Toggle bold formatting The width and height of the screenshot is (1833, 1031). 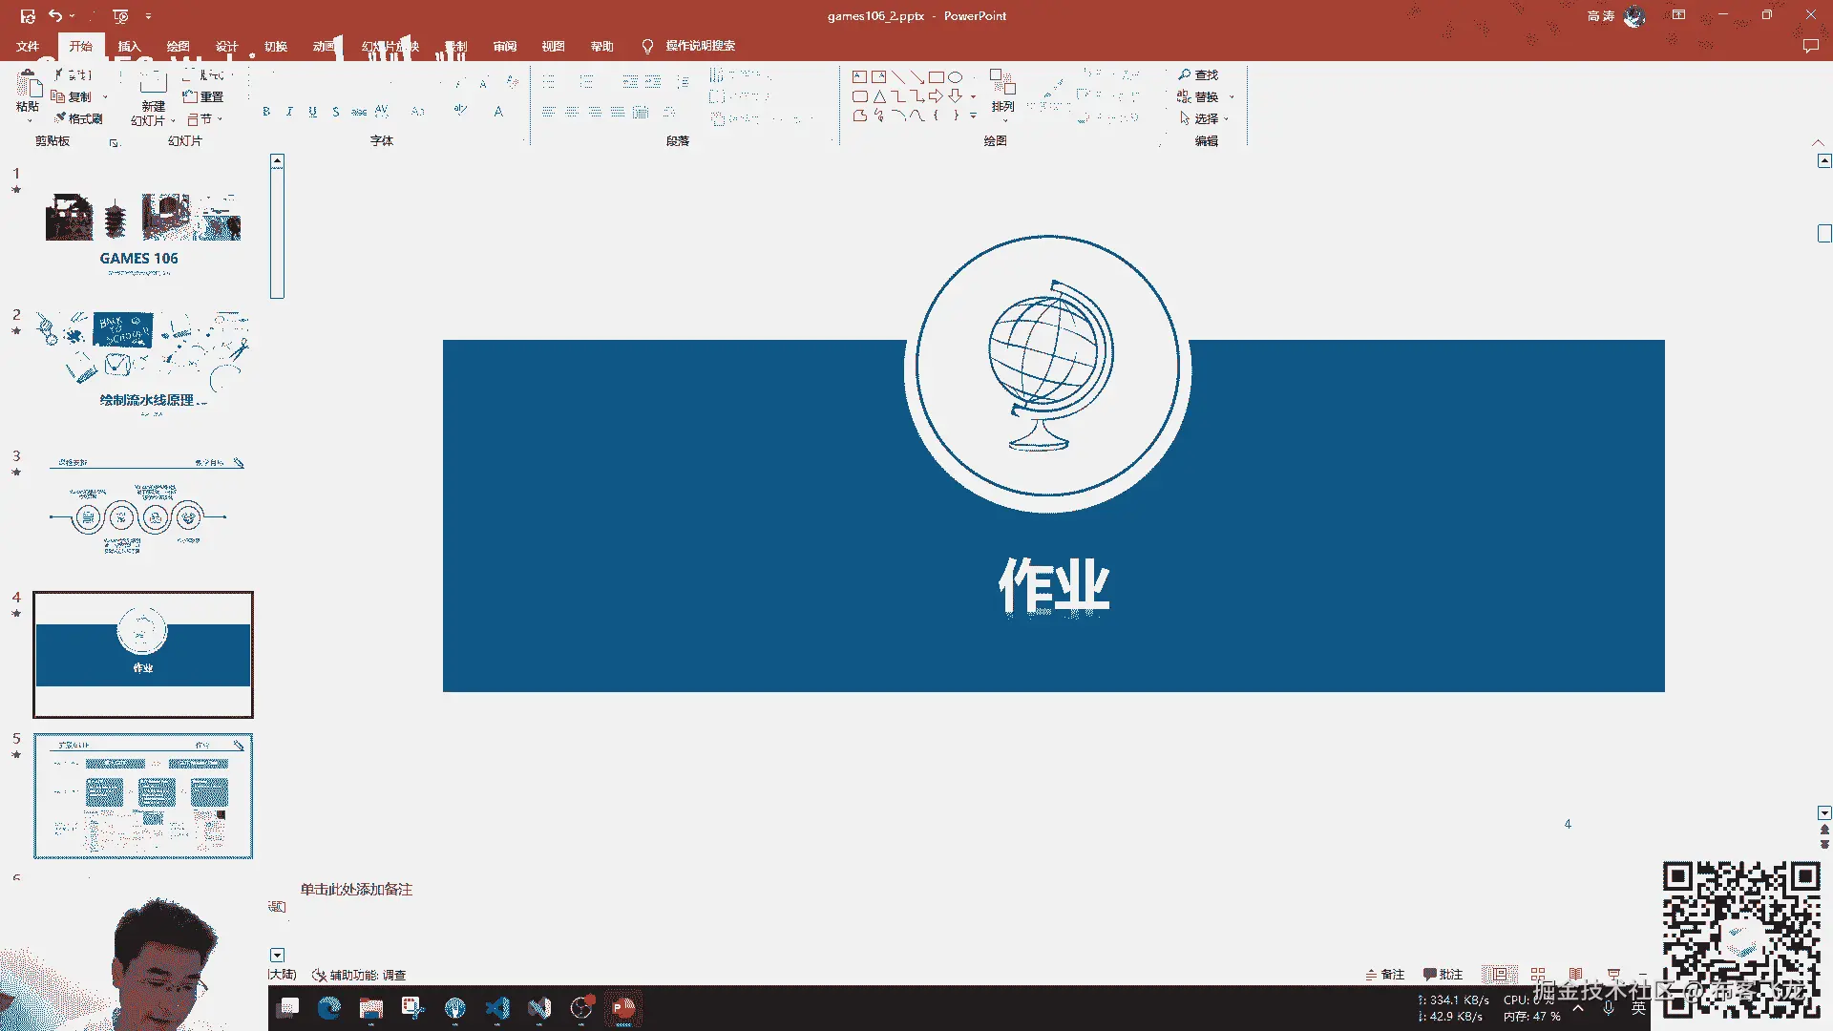point(266,112)
